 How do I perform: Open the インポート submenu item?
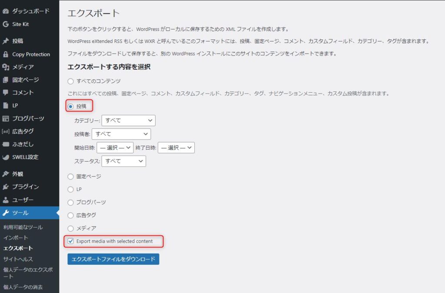pos(16,238)
